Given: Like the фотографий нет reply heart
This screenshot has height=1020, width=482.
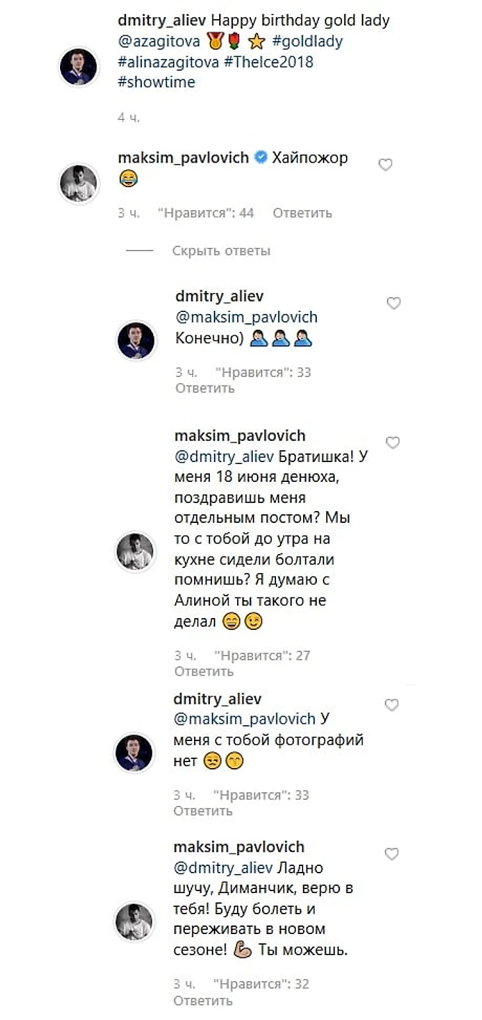Looking at the screenshot, I should coord(392,705).
